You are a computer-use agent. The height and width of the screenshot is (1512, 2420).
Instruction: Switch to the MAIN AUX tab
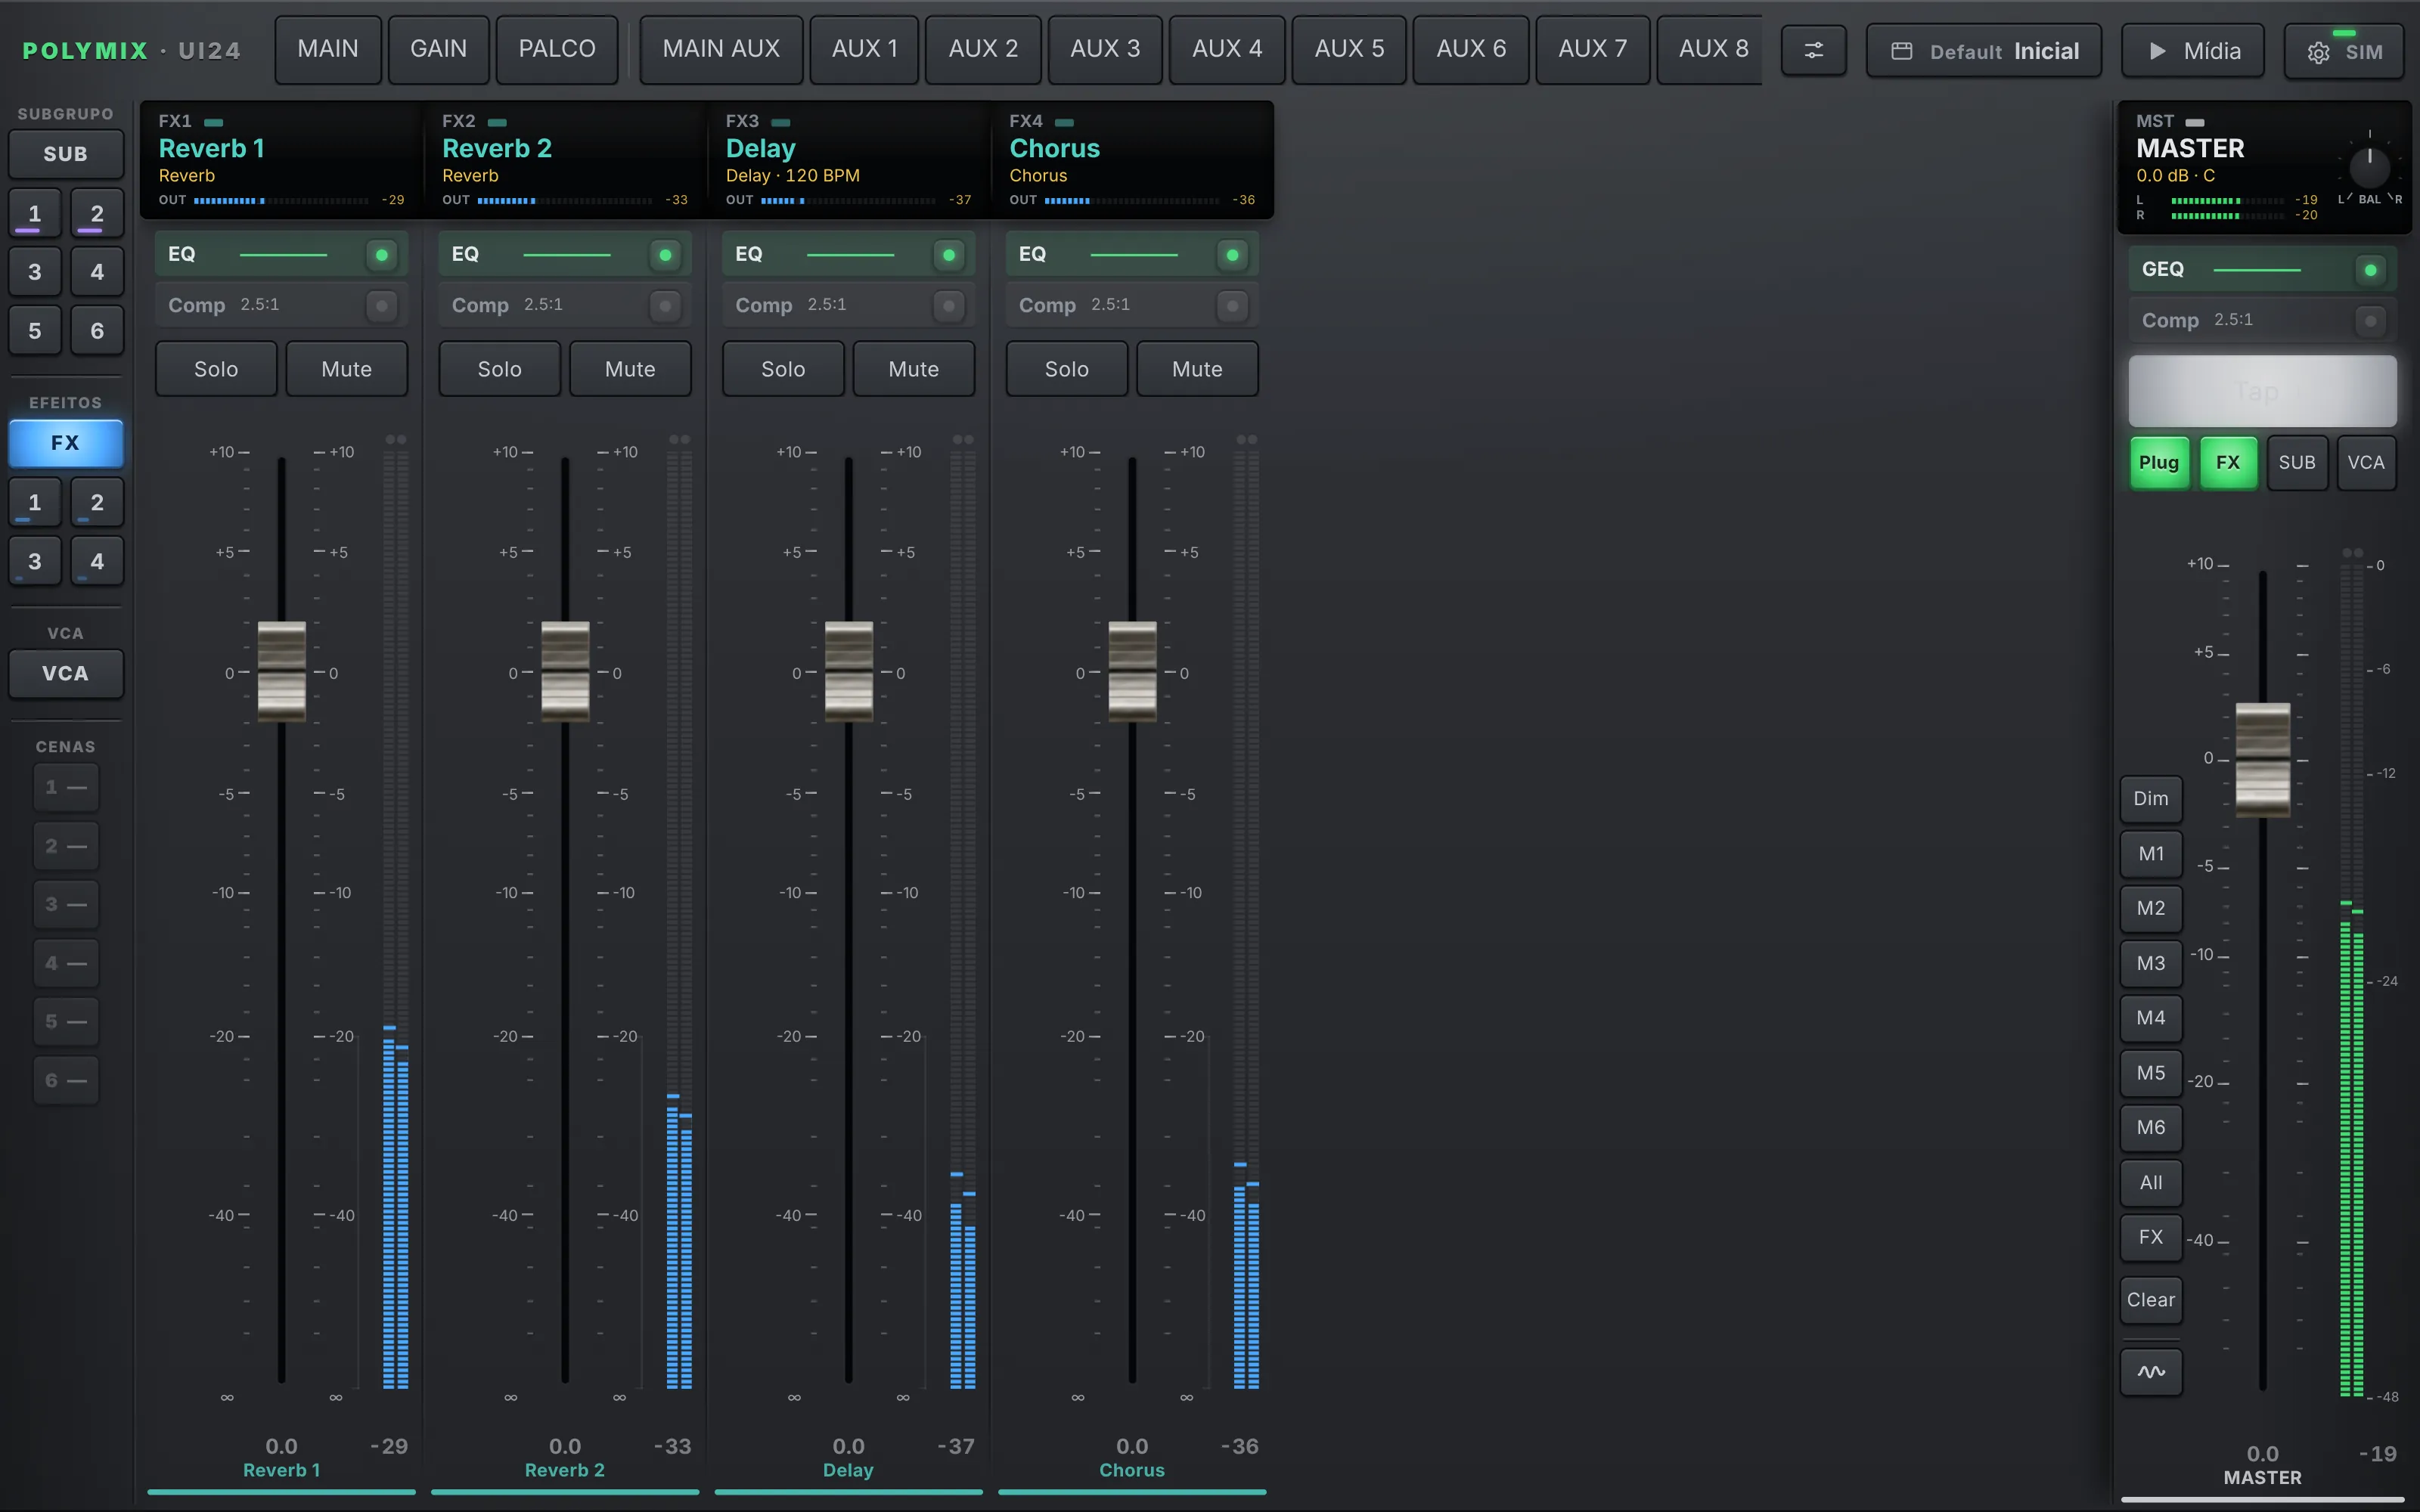click(721, 49)
